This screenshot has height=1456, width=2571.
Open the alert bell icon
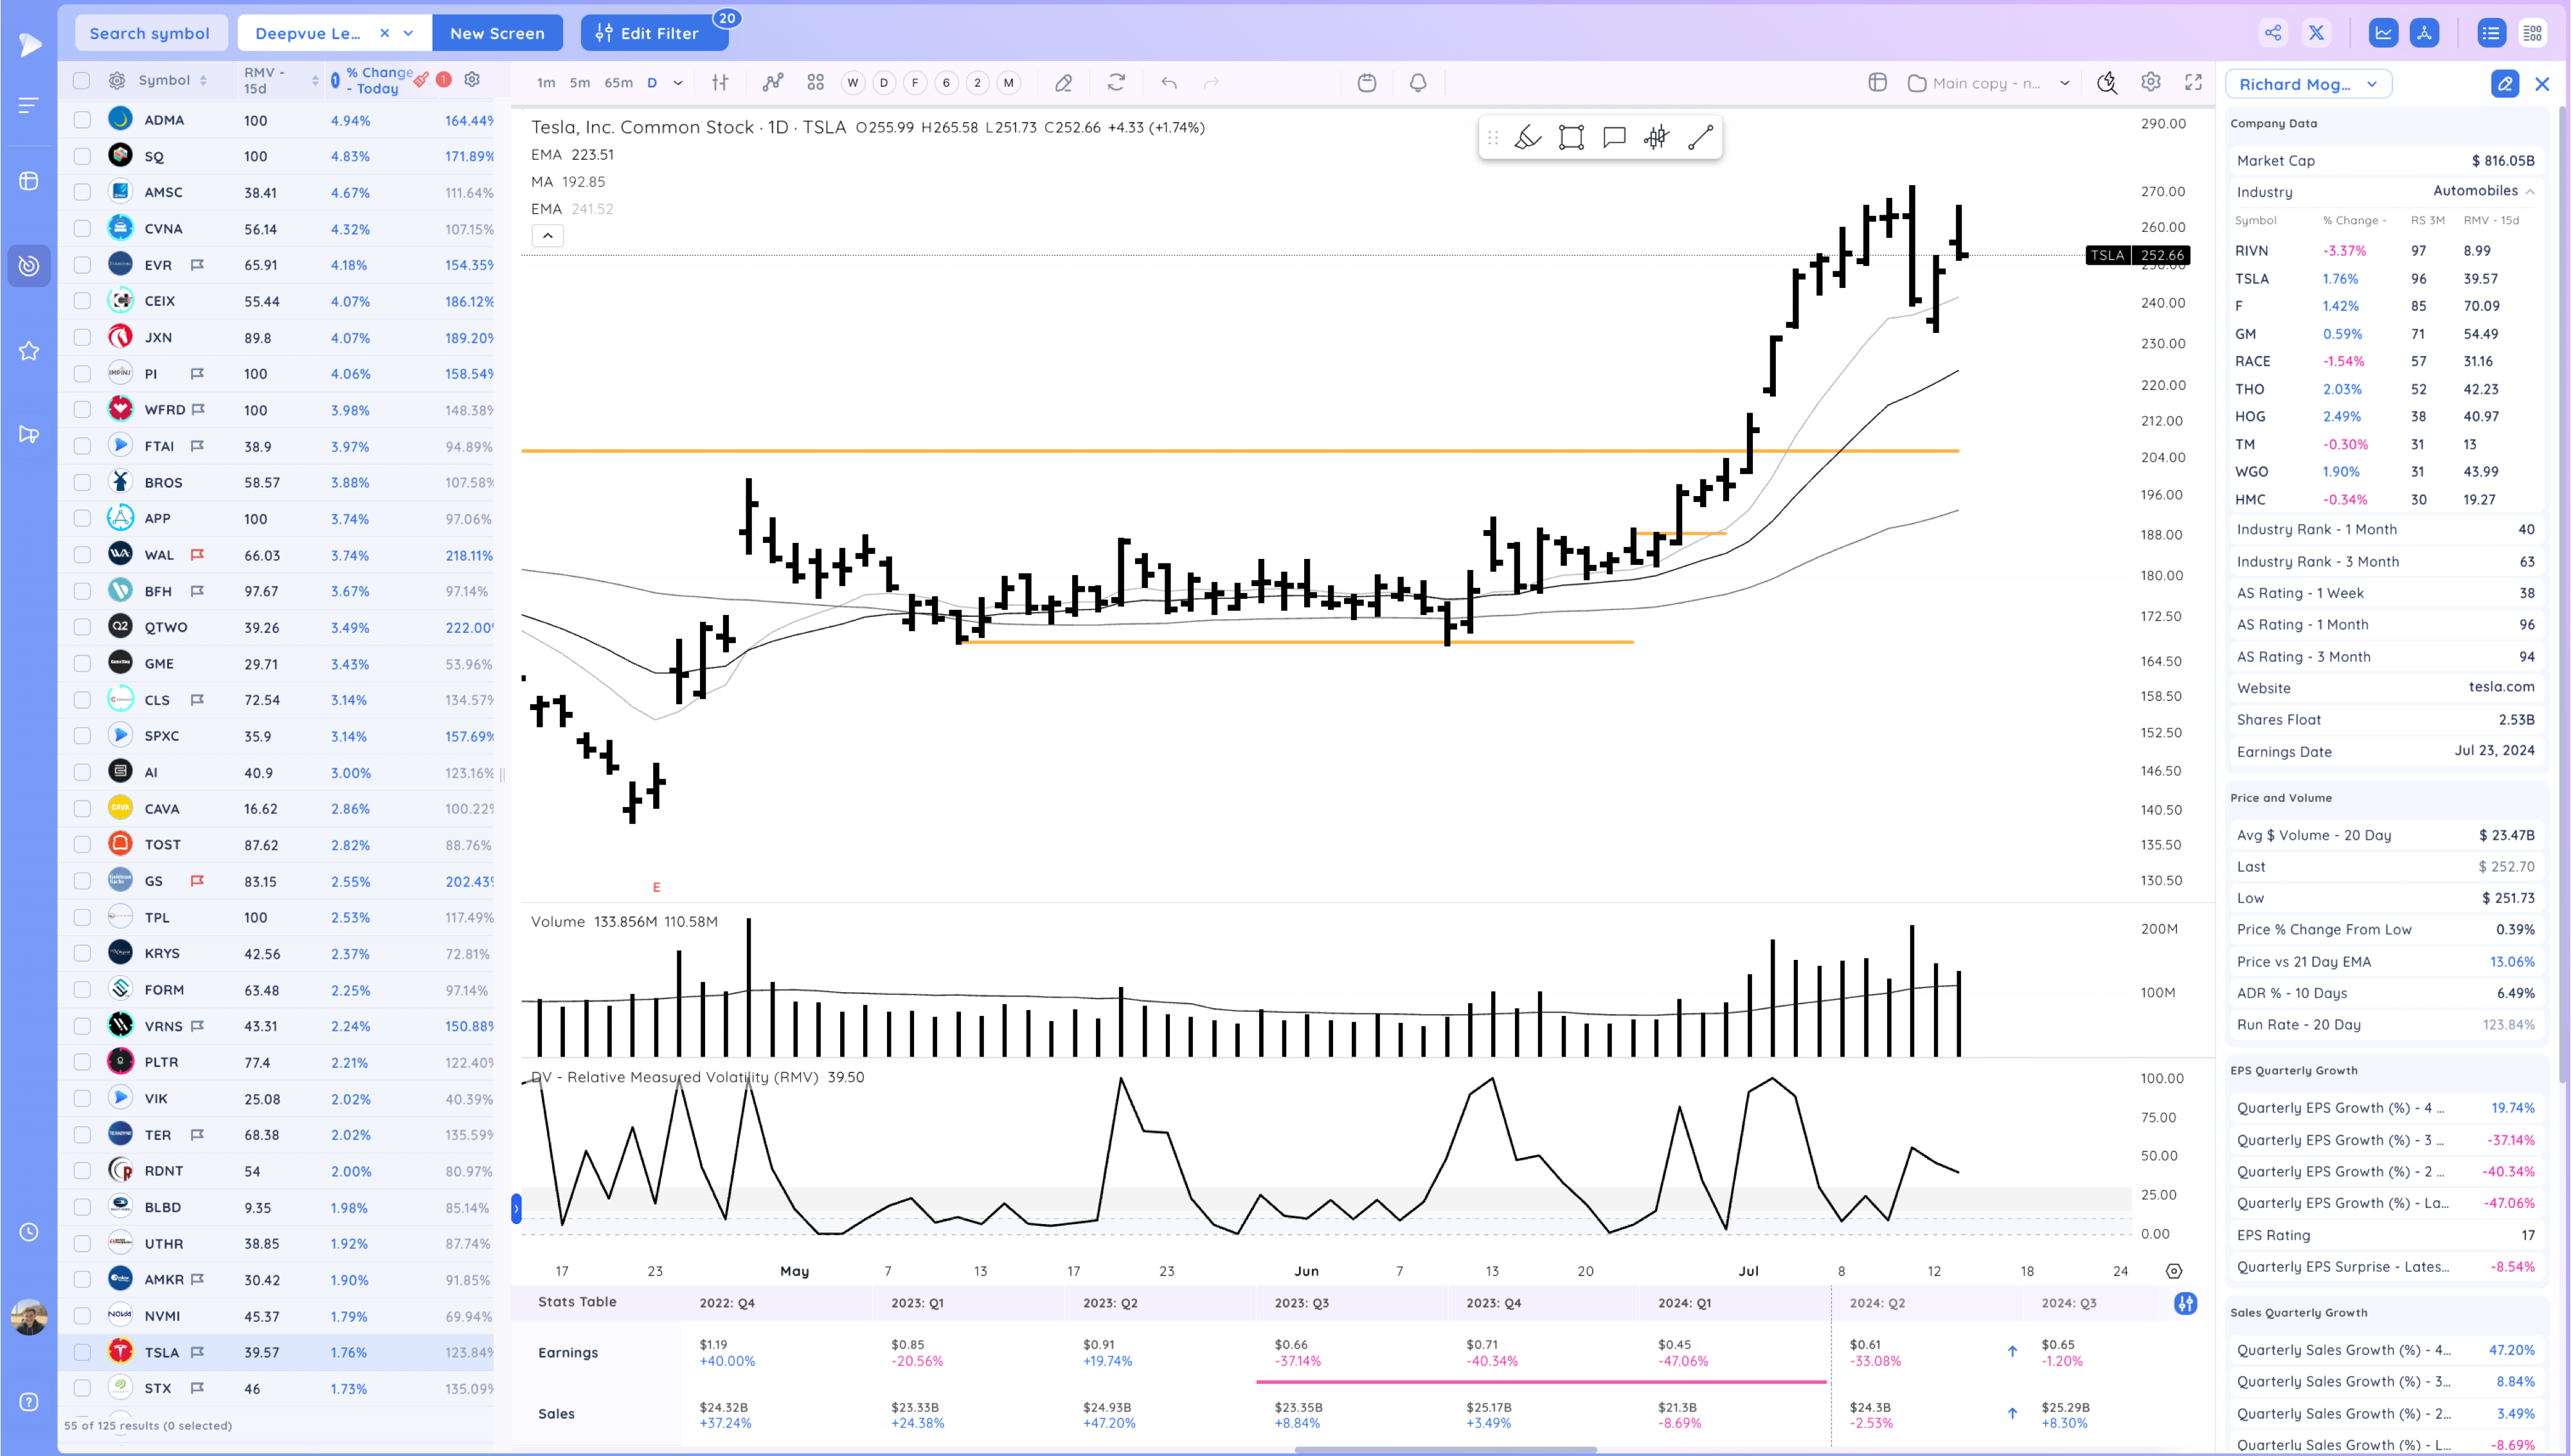point(1417,83)
